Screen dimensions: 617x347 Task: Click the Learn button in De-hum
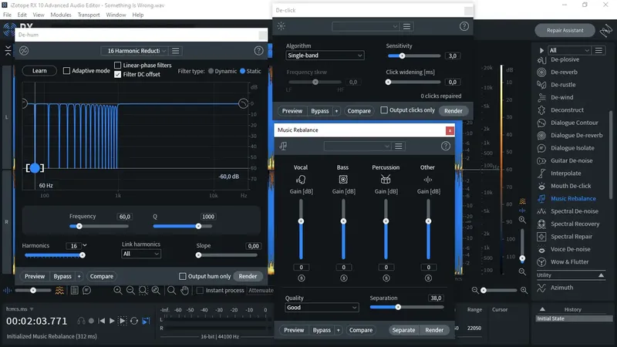[39, 71]
